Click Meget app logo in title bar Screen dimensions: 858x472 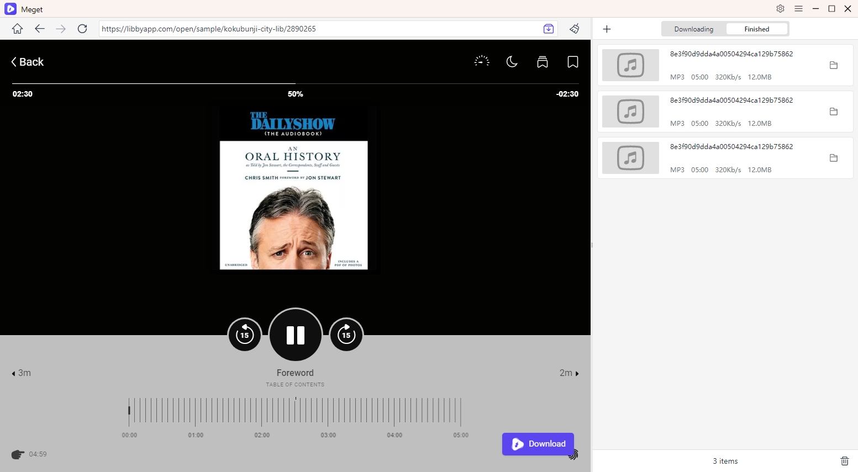pyautogui.click(x=10, y=9)
